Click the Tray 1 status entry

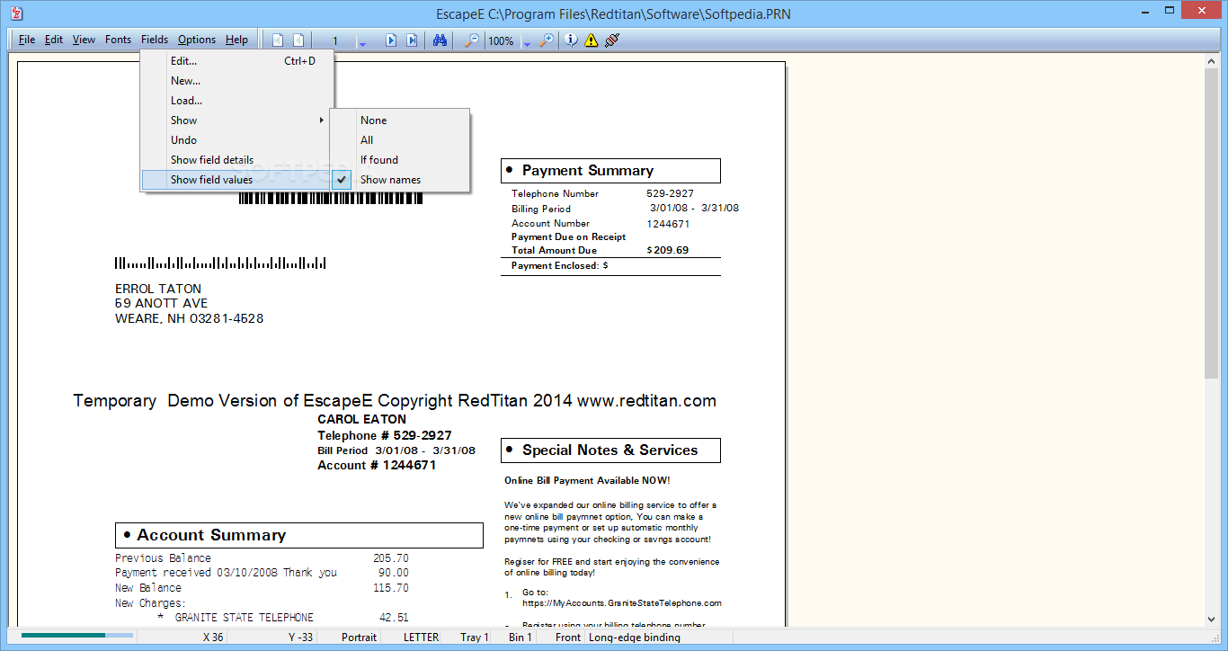[475, 638]
